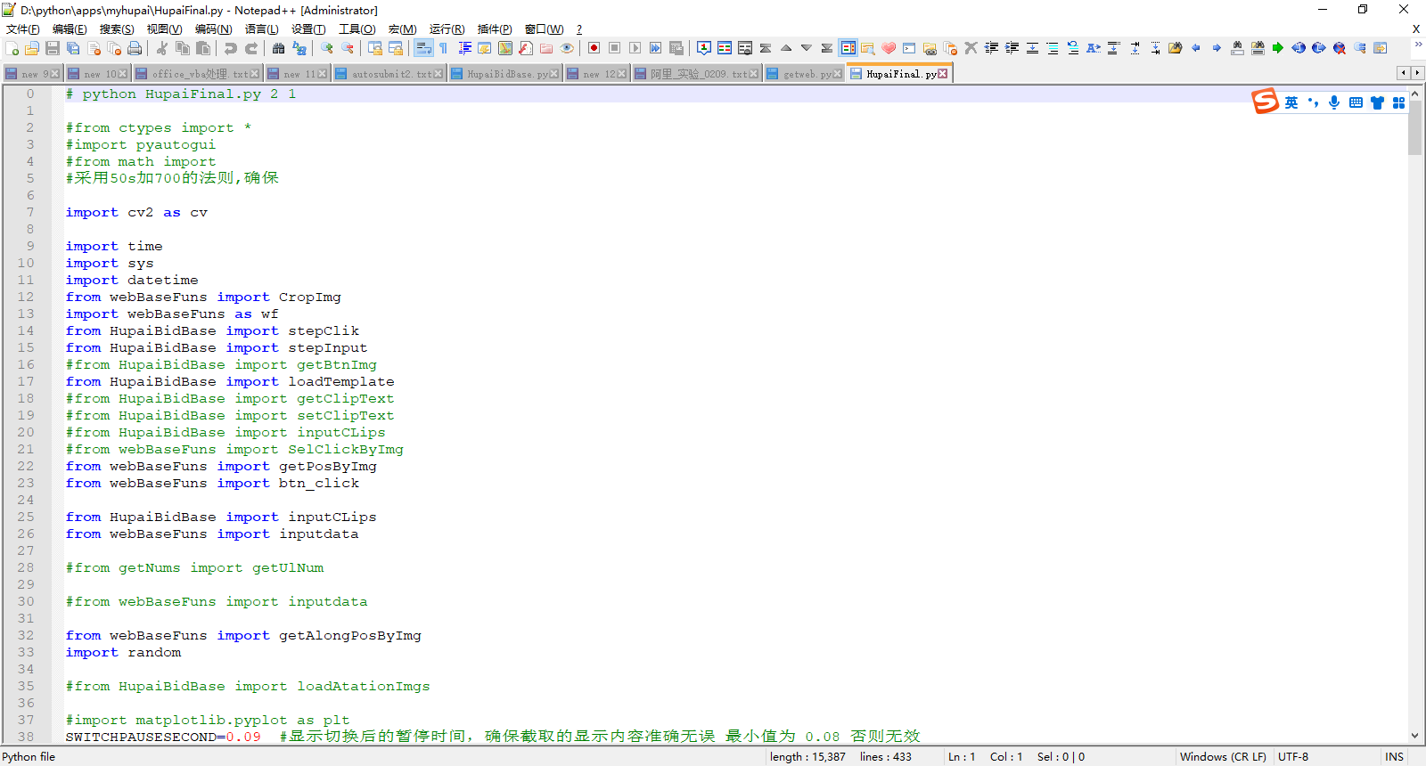
Task: Open the Sogou soft keyboard icon
Action: coord(1356,102)
